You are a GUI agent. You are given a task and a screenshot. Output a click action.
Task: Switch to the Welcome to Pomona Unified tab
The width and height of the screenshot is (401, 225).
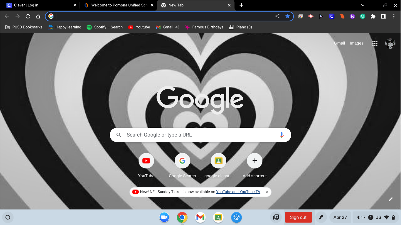[x=119, y=5]
